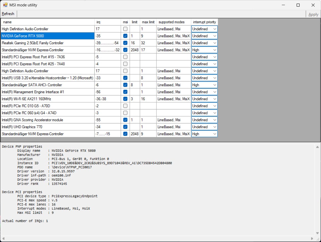Viewport: 321px width, 242px height.
Task: Click limit cell 8 for SATA AHCI-Controller
Action: (135, 85)
